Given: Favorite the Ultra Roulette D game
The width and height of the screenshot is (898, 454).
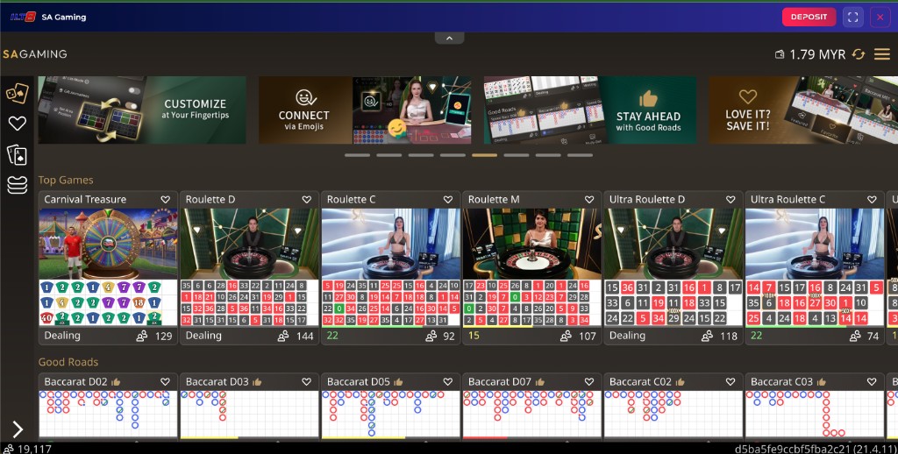Looking at the screenshot, I should point(731,199).
